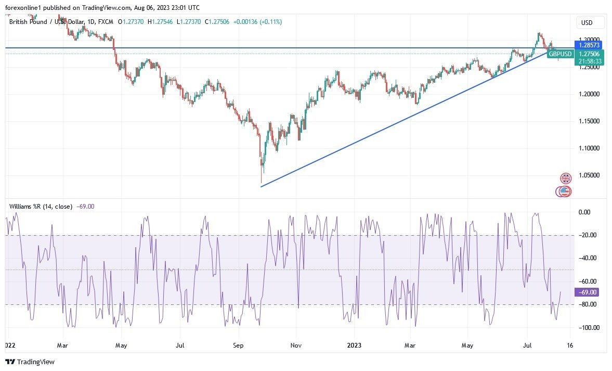Viewport: 612px width, 371px height.
Task: Click the Williams %R (14, close) indicator title
Action: click(x=41, y=207)
